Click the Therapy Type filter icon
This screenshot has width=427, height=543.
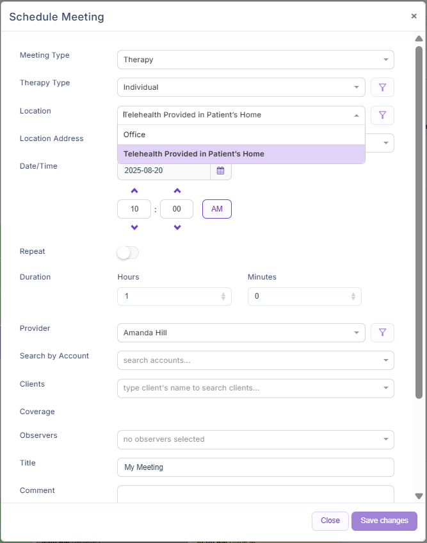coord(382,87)
